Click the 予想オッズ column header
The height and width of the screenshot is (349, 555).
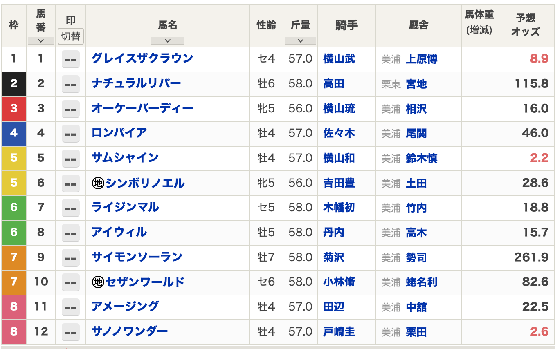525,25
